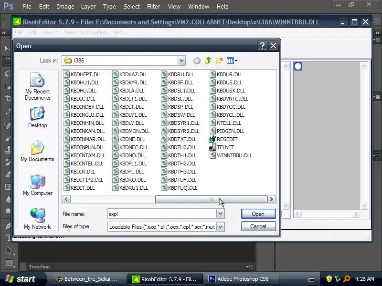Click the Windows start button
Image resolution: width=382 pixels, height=286 pixels.
[21, 279]
